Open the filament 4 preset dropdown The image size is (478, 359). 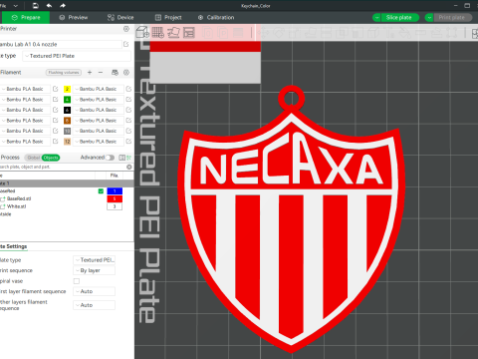click(x=98, y=100)
